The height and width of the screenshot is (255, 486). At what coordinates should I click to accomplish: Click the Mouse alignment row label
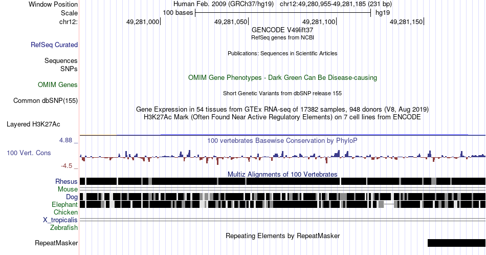[x=68, y=189]
